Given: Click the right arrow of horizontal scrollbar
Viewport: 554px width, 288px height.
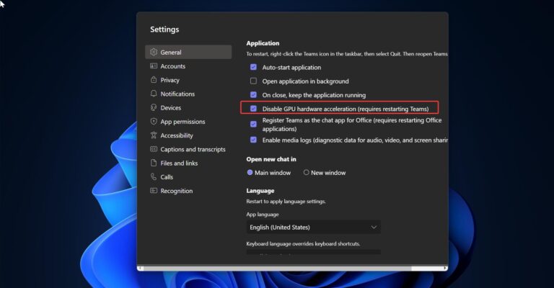Looking at the screenshot, I should (x=445, y=269).
